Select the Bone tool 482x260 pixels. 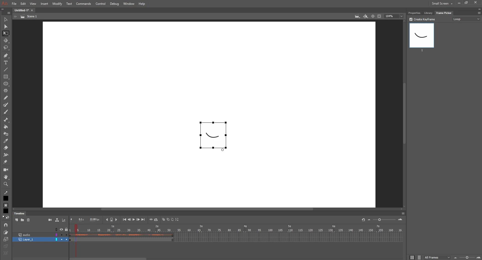(x=6, y=120)
